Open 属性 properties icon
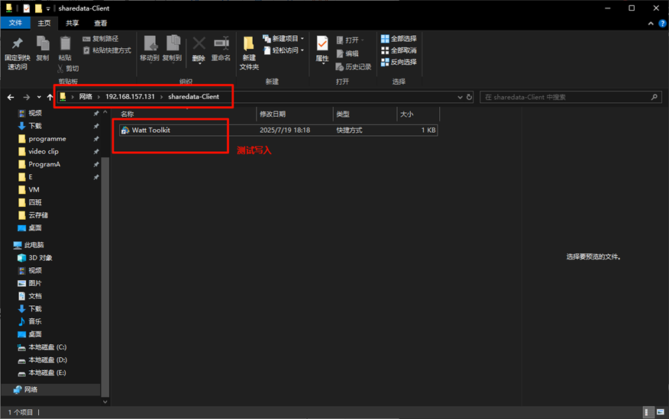 pyautogui.click(x=322, y=45)
